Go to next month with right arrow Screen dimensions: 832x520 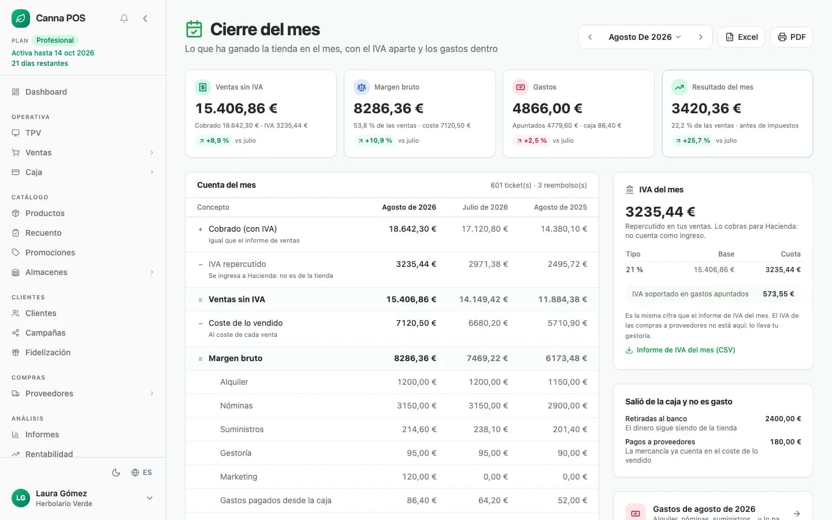701,37
